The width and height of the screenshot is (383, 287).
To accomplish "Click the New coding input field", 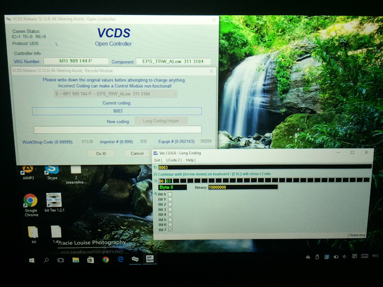I will [117, 130].
